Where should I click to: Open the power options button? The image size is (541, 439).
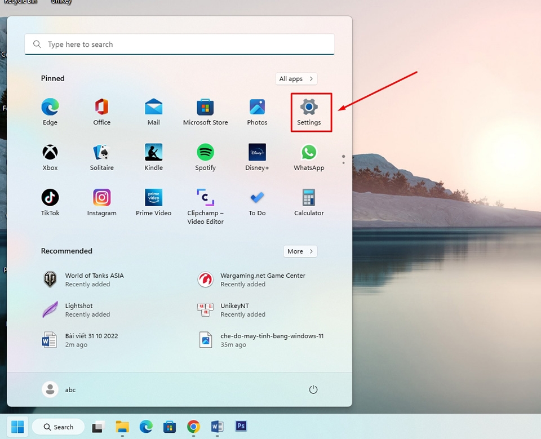click(313, 389)
